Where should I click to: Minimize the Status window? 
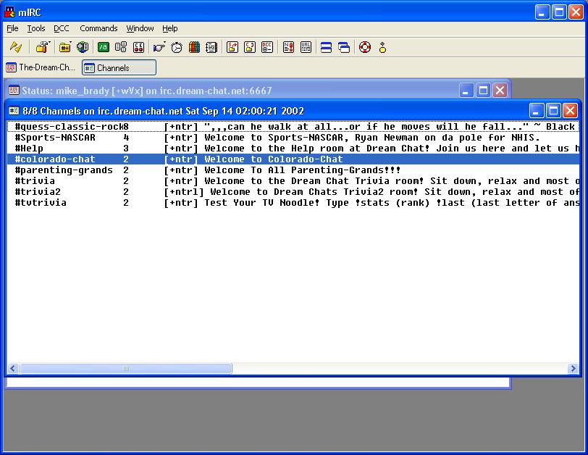[466, 91]
